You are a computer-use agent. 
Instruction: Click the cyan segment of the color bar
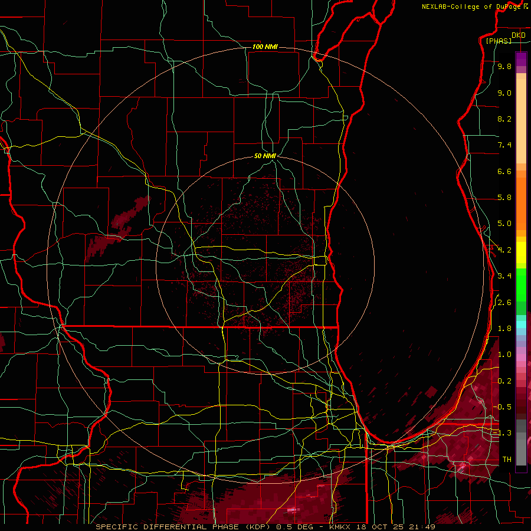tap(521, 324)
